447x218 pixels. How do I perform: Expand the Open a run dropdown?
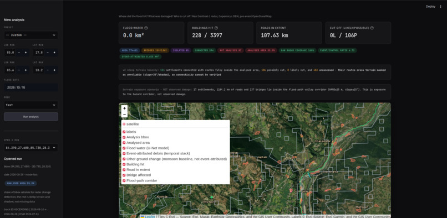31,148
